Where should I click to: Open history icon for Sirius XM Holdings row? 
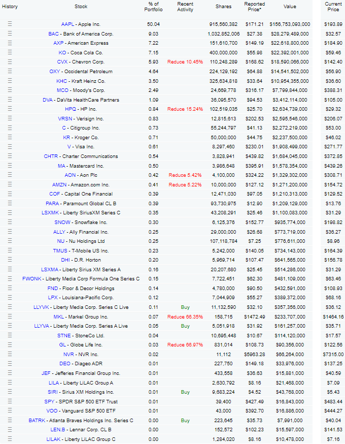click(10, 392)
